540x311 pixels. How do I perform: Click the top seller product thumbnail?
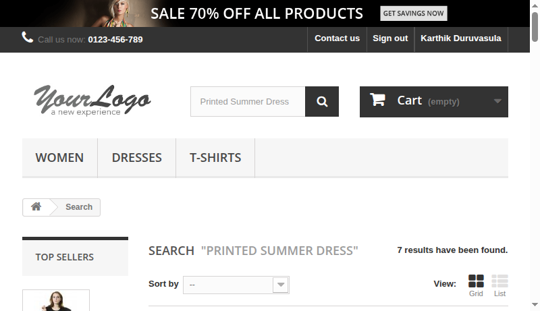pyautogui.click(x=56, y=301)
